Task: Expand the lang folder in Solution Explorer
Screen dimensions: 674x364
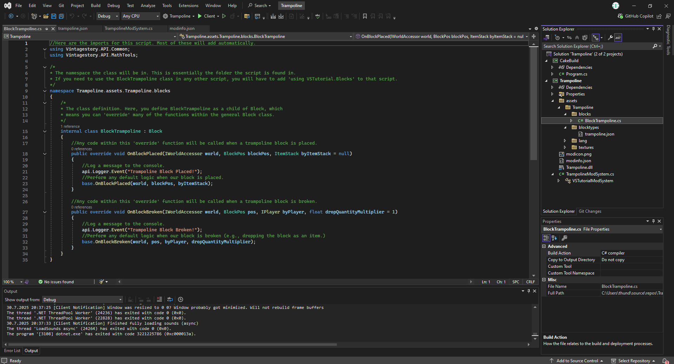Action: tap(565, 141)
